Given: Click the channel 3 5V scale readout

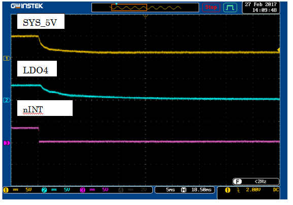Looking at the screenshot, I should point(105,190).
